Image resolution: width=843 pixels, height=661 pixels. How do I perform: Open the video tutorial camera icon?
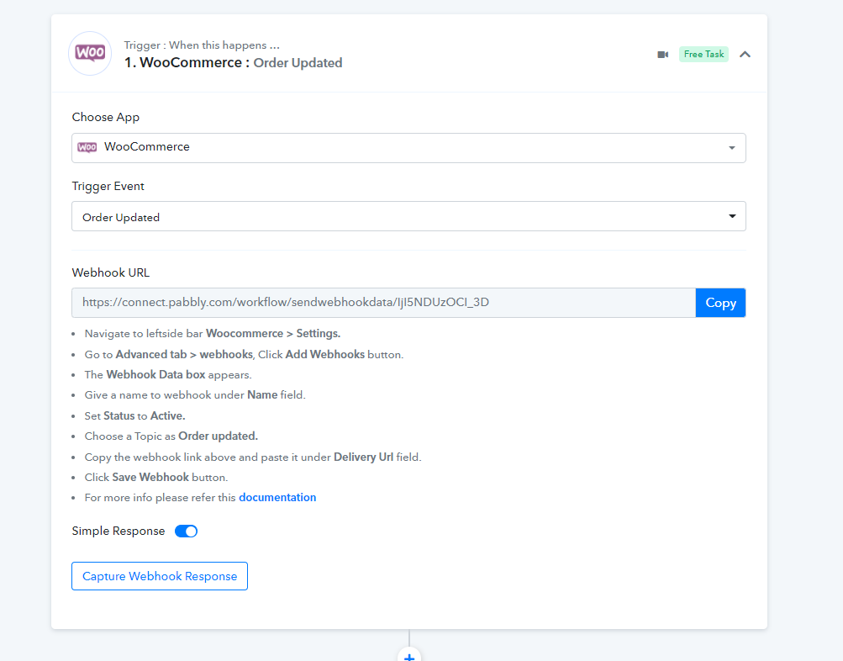663,55
